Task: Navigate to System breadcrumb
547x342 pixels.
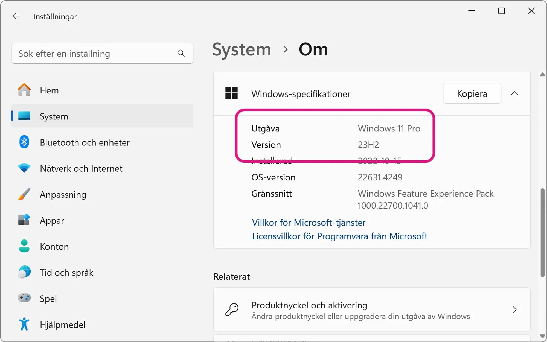Action: click(x=242, y=49)
